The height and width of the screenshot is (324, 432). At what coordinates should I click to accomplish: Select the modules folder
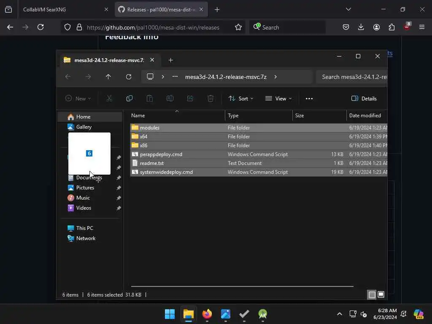(x=259, y=127)
